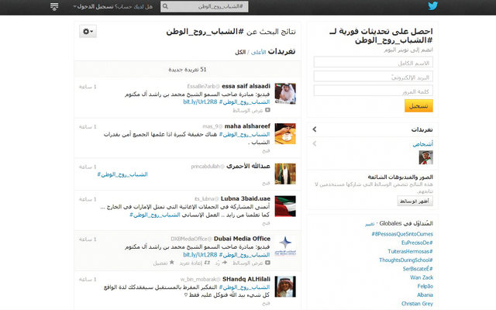Image resolution: width=496 pixels, height=310 pixels.
Task: Click favorite star icon on Dubai Media Office tweet
Action: tap(172, 262)
